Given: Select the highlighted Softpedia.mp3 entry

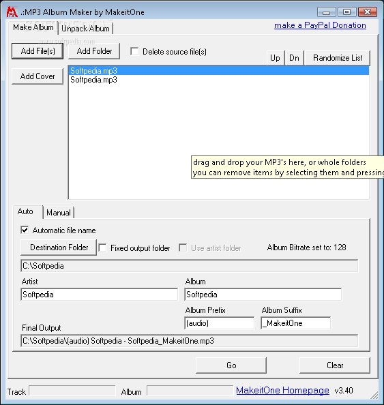Looking at the screenshot, I should click(x=219, y=71).
